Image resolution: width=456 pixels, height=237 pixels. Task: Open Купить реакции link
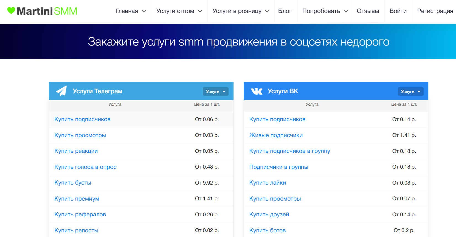click(x=76, y=151)
